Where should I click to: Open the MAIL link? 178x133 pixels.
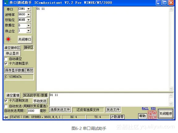[145, 108]
